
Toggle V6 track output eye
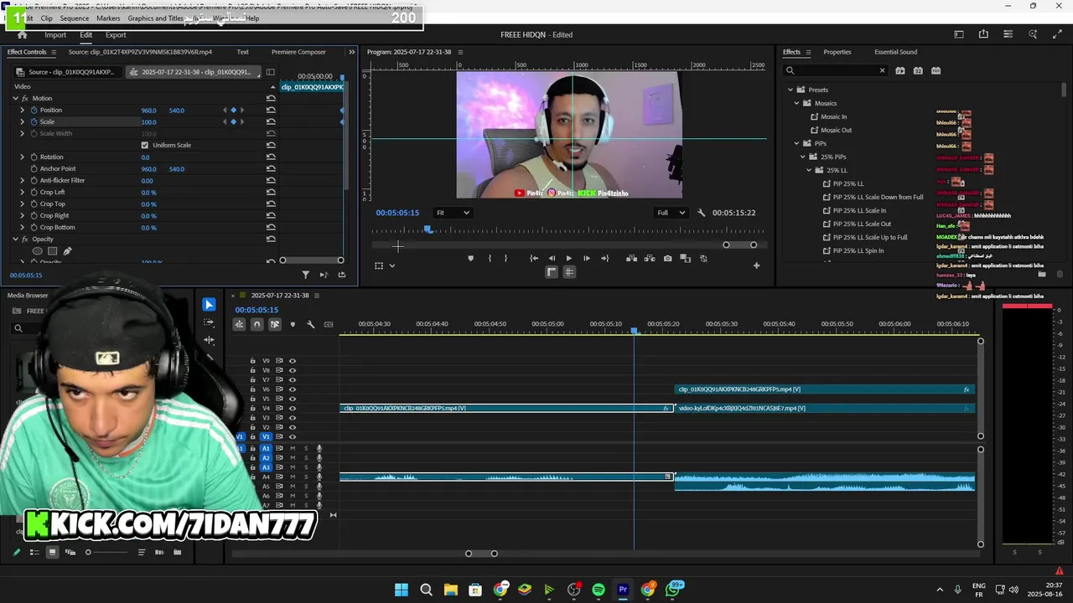293,389
